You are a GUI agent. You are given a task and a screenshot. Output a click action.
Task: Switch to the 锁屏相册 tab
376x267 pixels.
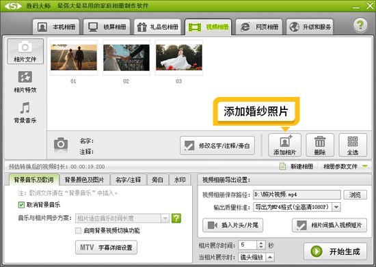(107, 27)
